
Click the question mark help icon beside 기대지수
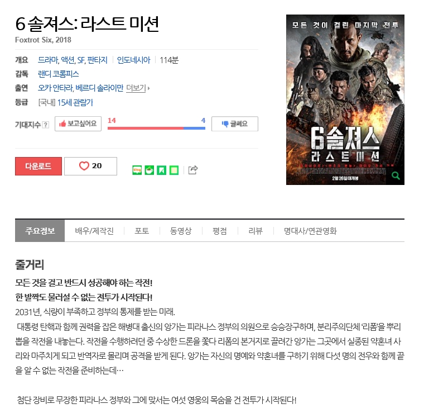tap(46, 125)
